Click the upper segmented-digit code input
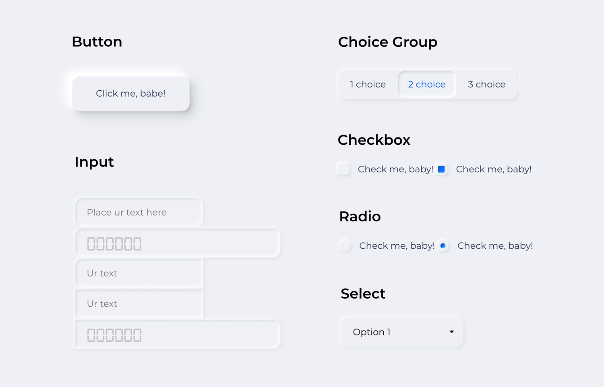 (178, 243)
